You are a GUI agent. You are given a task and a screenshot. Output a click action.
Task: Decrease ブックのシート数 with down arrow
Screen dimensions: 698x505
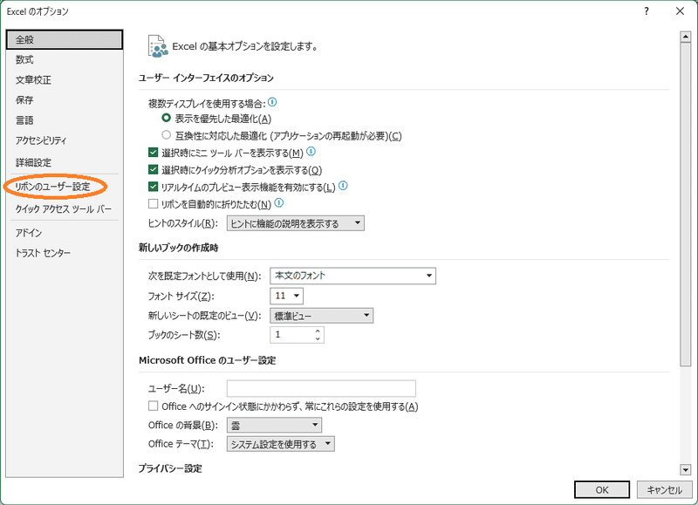[318, 338]
